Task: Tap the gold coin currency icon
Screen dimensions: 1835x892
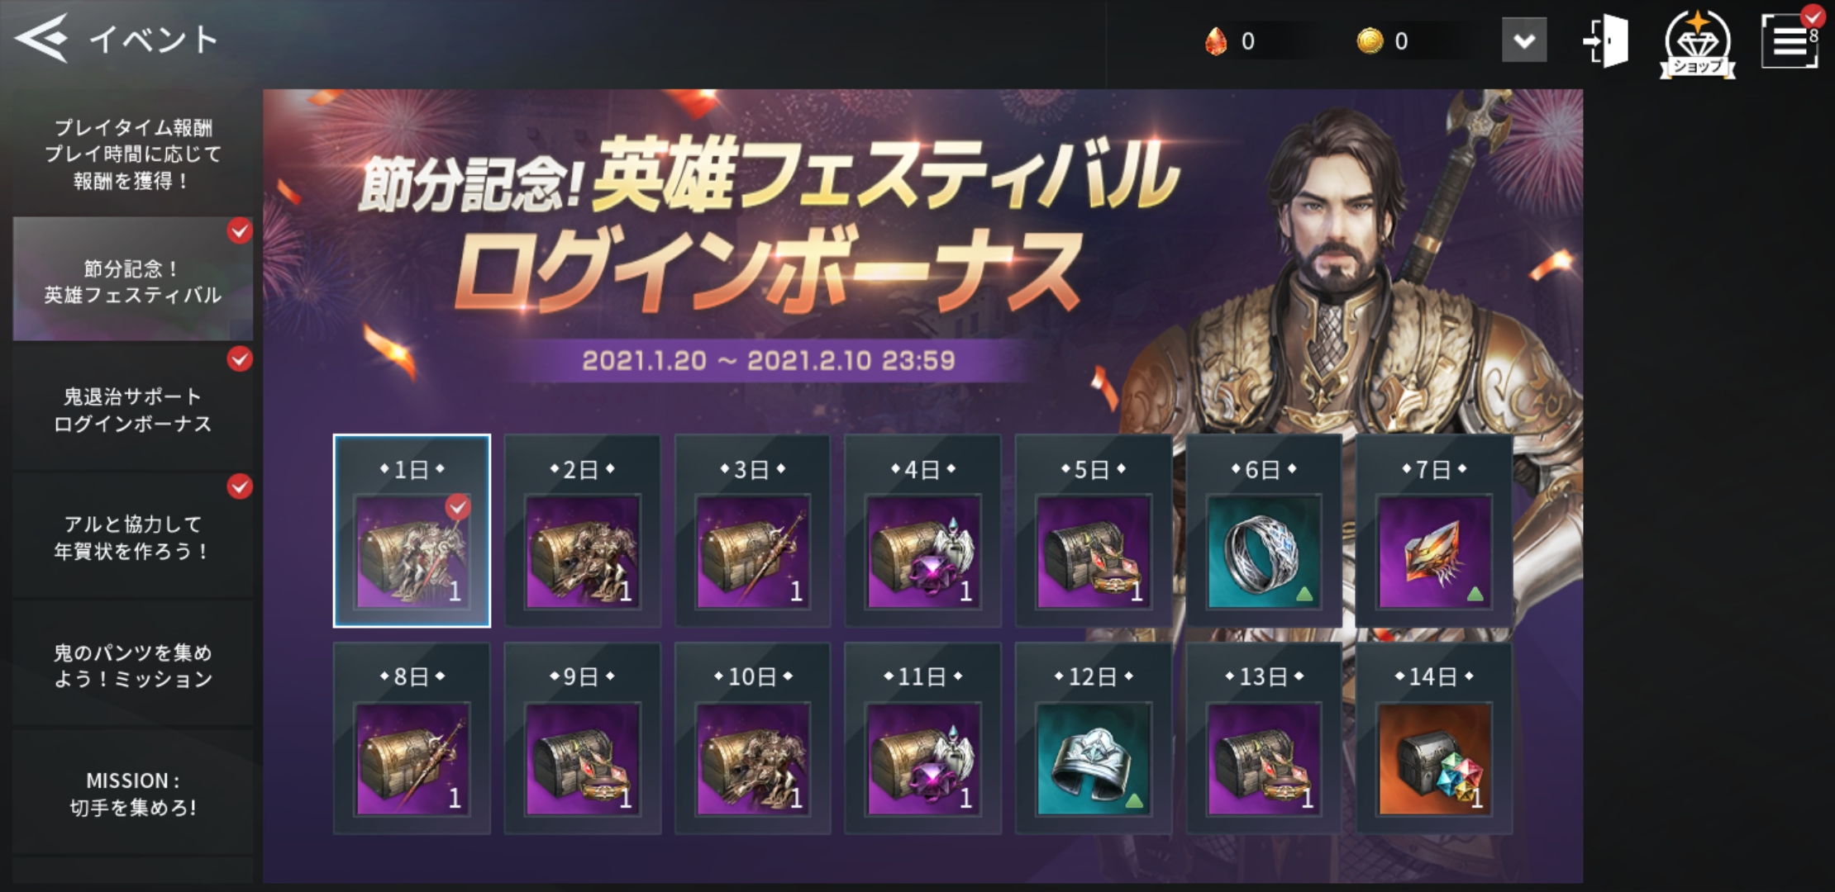Action: [1370, 40]
